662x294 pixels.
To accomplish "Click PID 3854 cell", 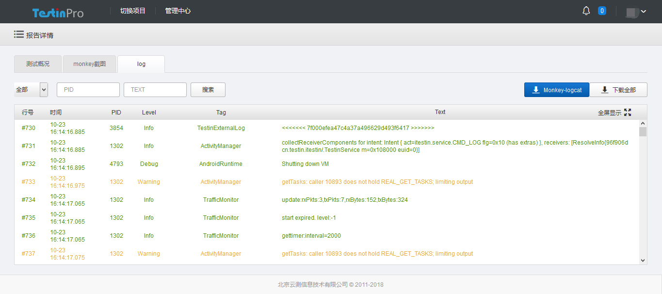I will (116, 128).
